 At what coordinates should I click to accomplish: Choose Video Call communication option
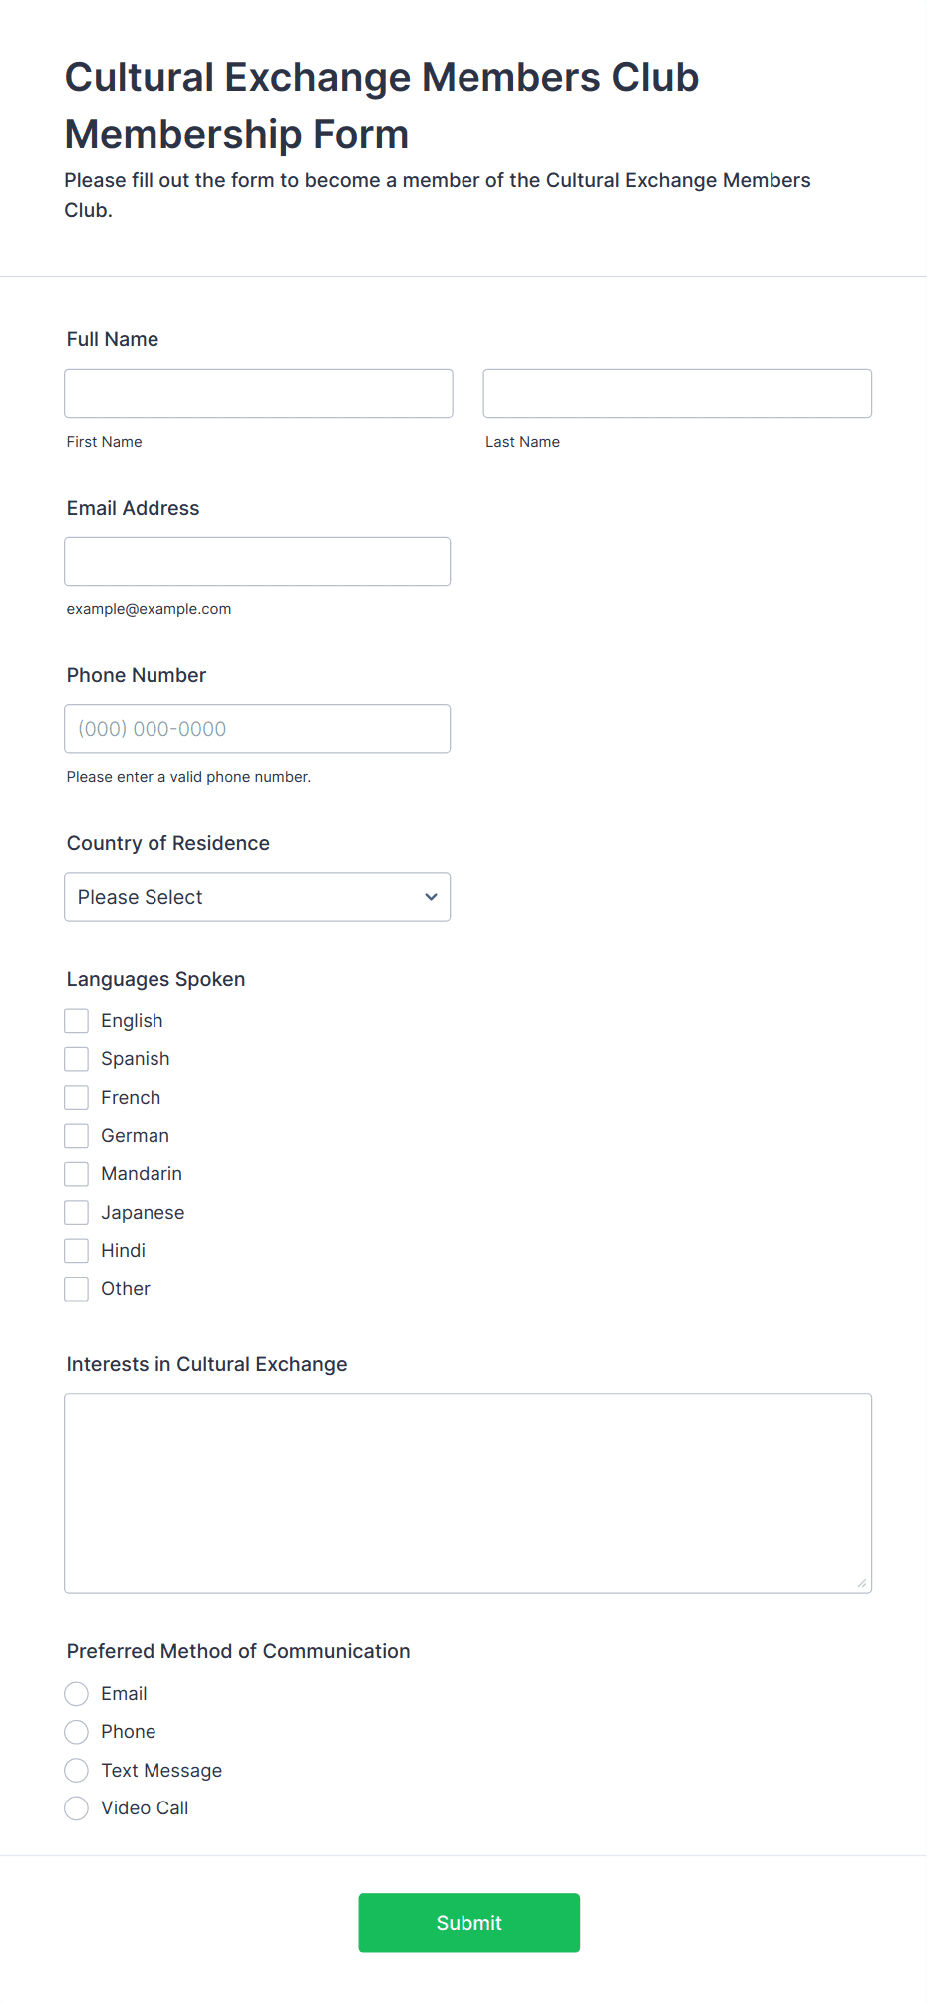click(x=76, y=1807)
